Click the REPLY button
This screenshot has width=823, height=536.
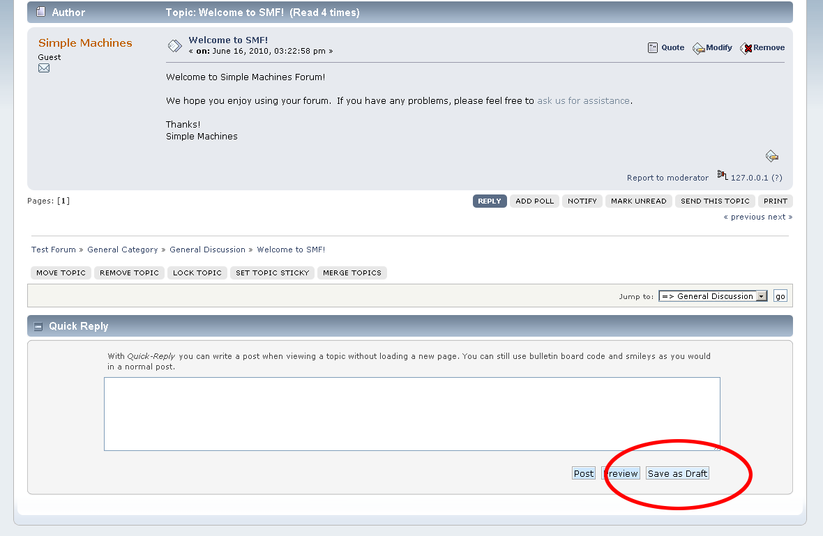pos(490,201)
